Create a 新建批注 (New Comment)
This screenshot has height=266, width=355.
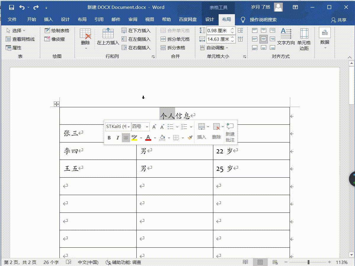point(230,132)
